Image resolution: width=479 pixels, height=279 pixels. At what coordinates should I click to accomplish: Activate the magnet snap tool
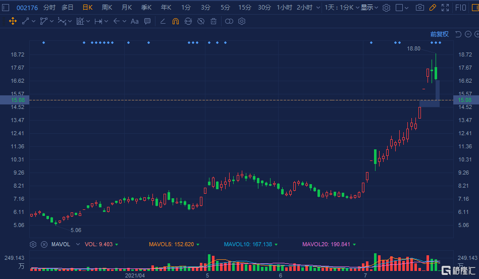click(175, 21)
